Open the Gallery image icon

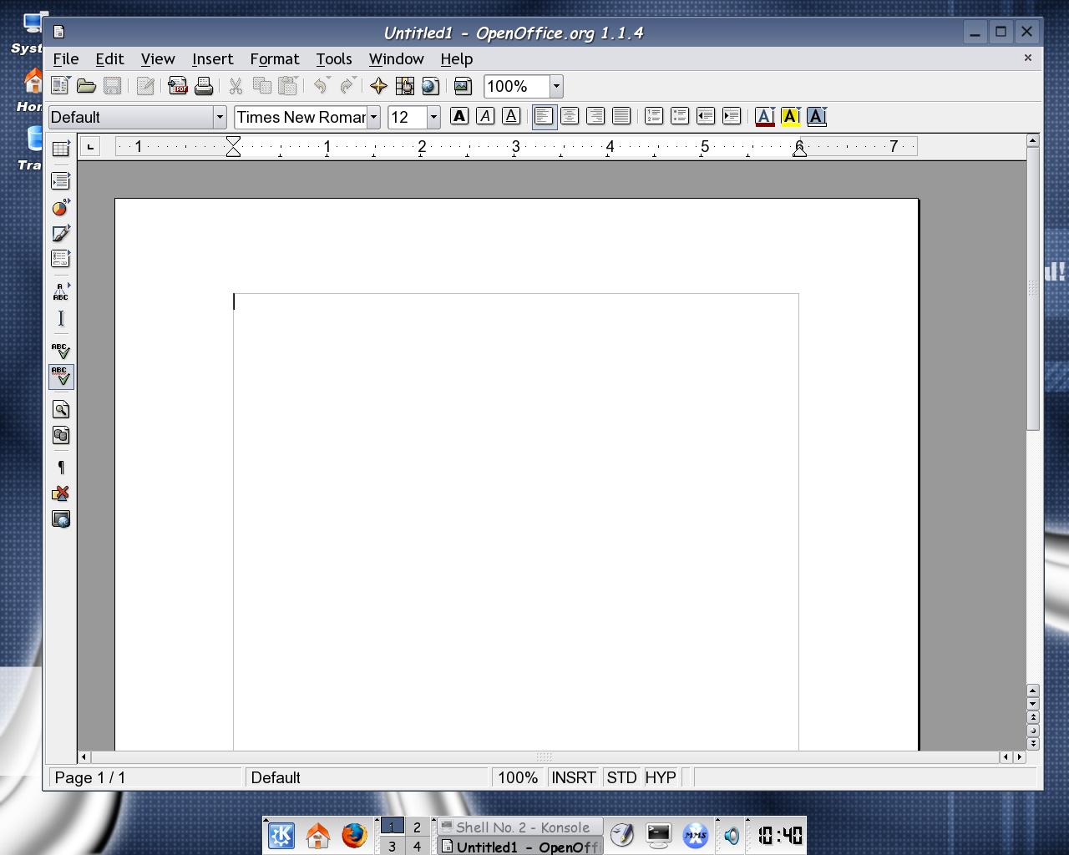click(463, 86)
